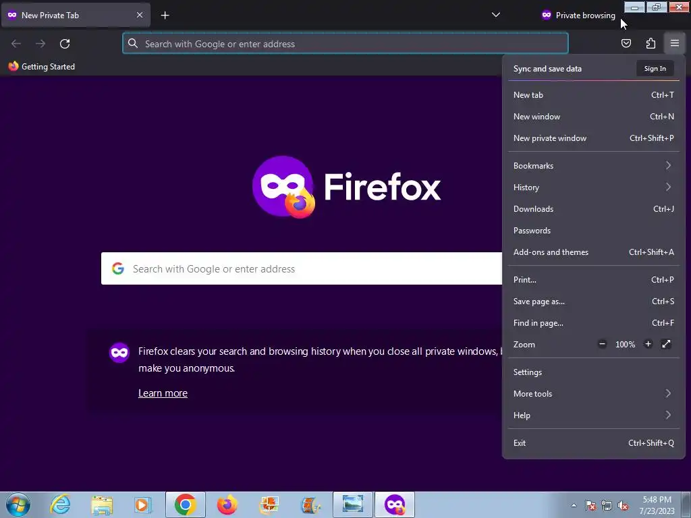Launch Internet Explorer from taskbar

tap(60, 505)
